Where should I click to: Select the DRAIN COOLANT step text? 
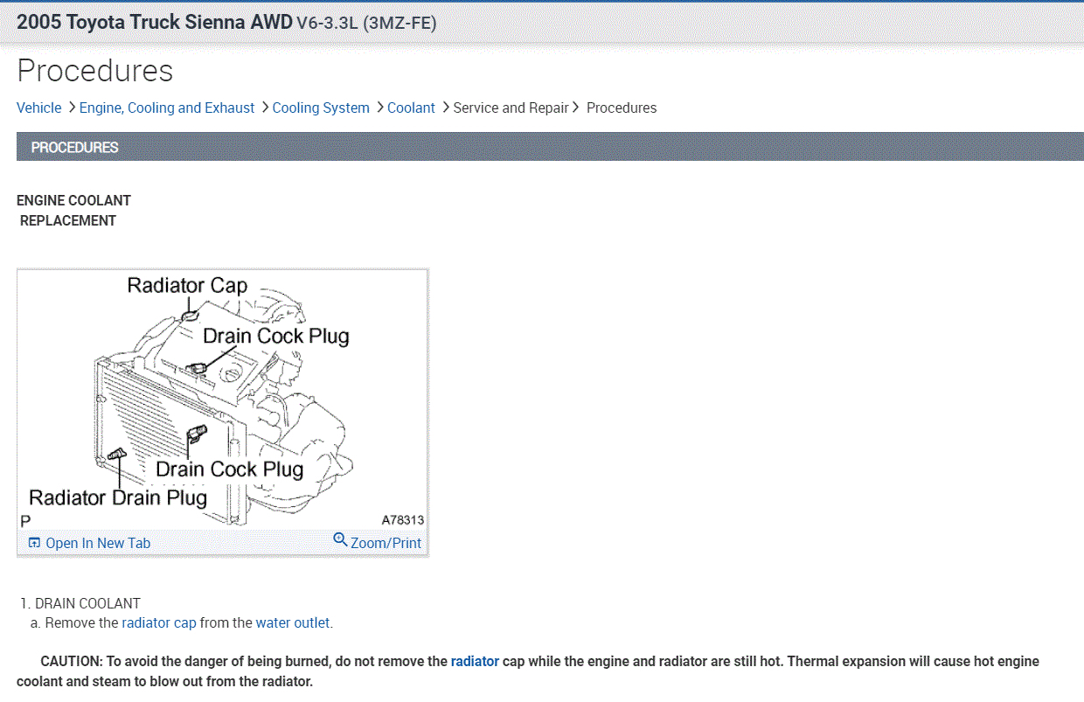pyautogui.click(x=87, y=603)
